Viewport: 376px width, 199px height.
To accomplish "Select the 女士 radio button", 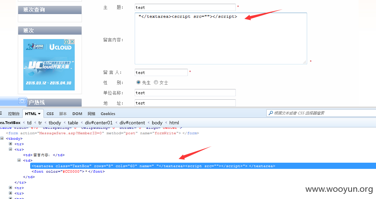I will [x=156, y=82].
